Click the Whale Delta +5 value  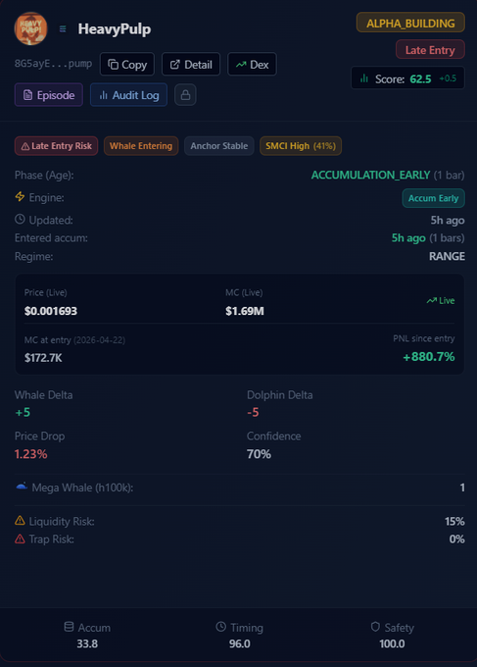click(23, 412)
